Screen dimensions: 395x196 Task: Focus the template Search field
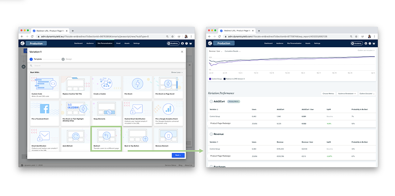pyautogui.click(x=107, y=65)
